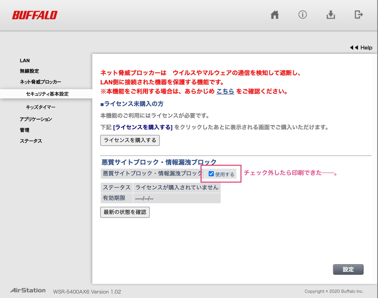Follow the こちら link
Screen dimensions: 378x298
[225, 91]
